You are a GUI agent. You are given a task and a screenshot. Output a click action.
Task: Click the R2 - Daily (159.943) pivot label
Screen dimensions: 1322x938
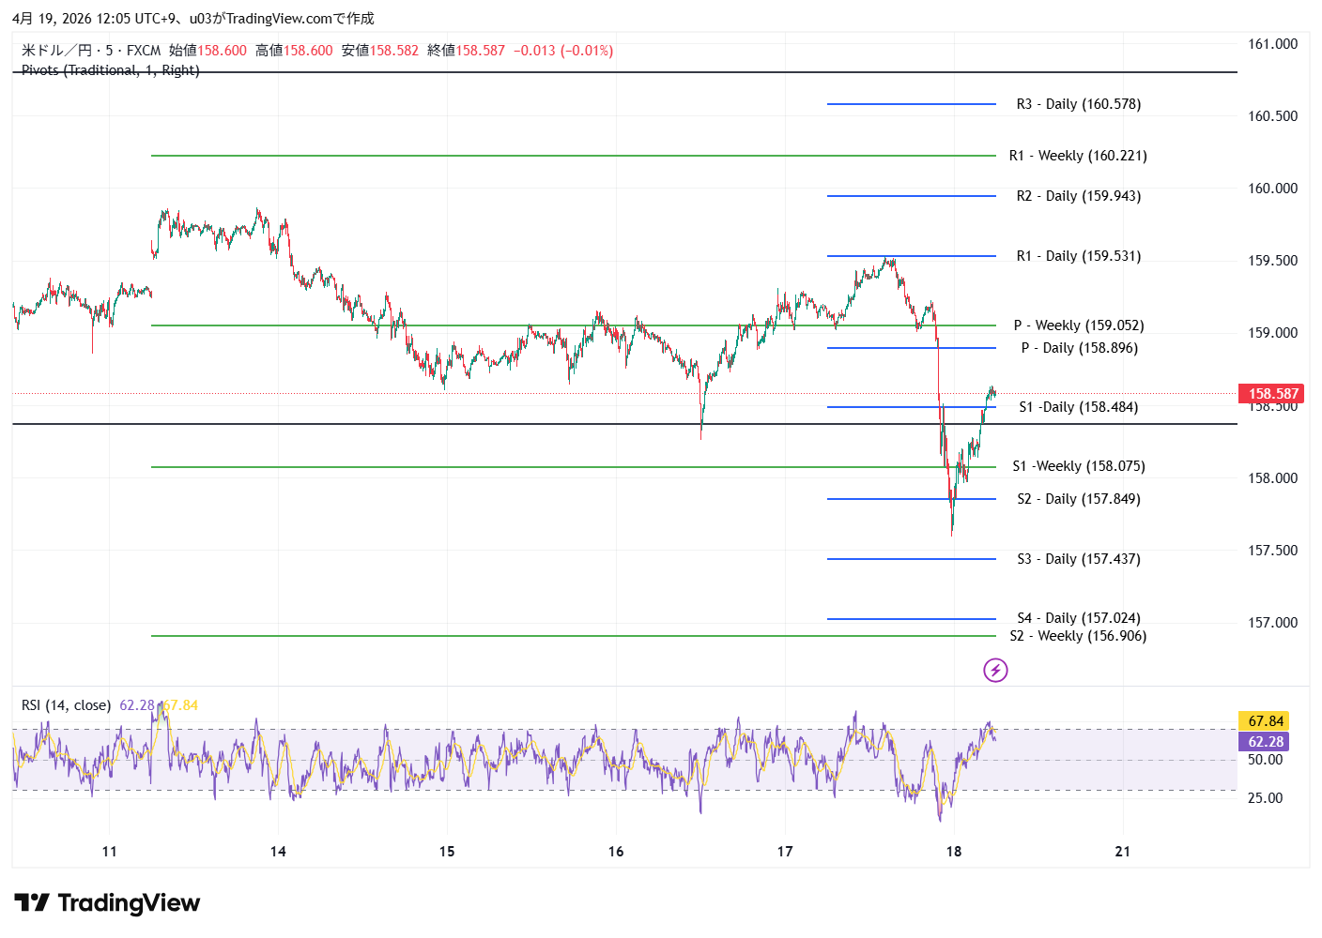pyautogui.click(x=1078, y=196)
